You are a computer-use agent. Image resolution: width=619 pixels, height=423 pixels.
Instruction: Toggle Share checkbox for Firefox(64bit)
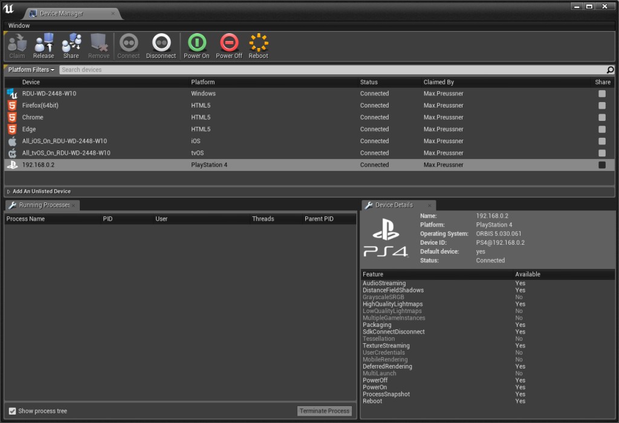[x=601, y=105]
